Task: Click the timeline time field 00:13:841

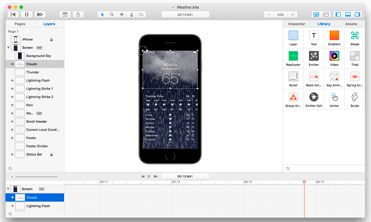Action: 185,177
